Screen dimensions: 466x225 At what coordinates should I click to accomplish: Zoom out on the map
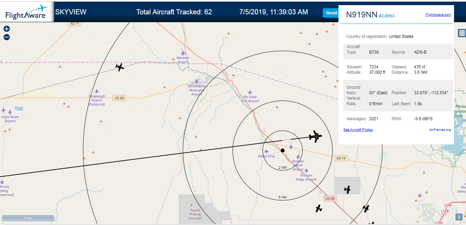click(6, 37)
